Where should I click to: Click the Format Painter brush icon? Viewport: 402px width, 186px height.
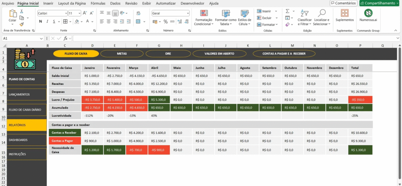point(22,24)
